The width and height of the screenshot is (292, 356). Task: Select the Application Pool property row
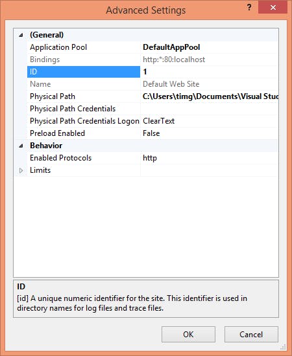[84, 47]
